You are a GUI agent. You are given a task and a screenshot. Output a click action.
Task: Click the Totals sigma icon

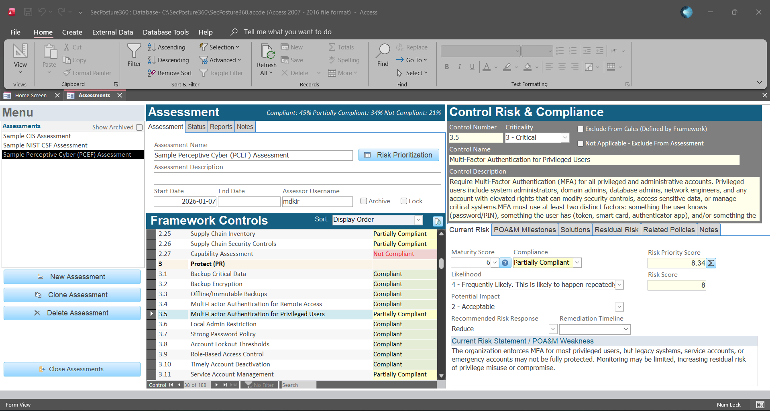(332, 47)
